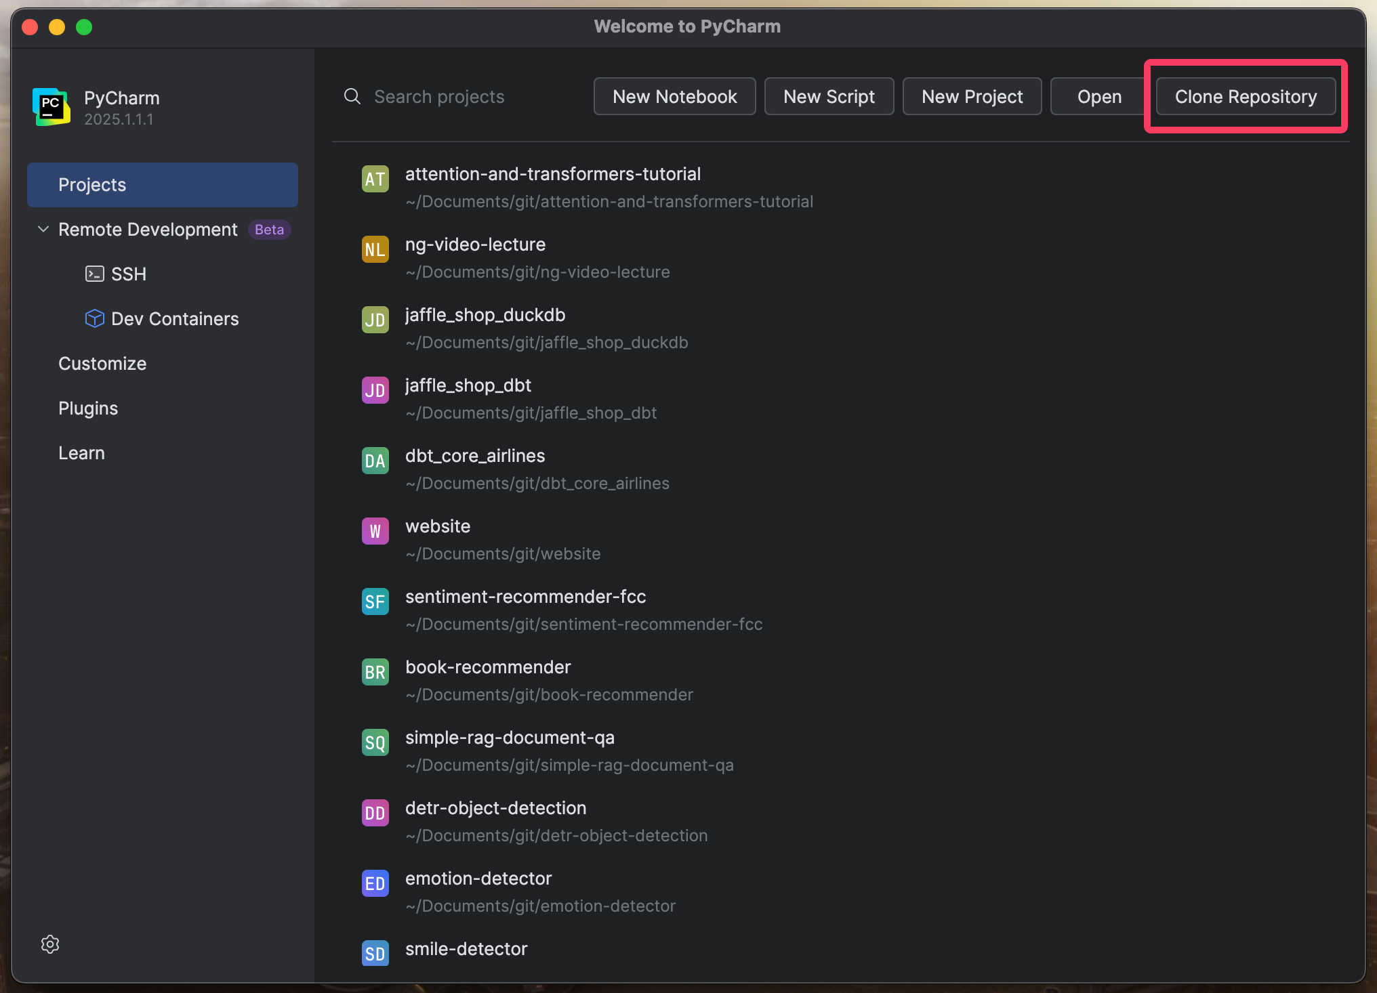
Task: Click the search magnifier icon
Action: click(x=352, y=96)
